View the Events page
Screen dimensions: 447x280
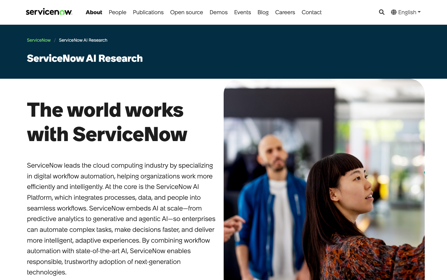[x=242, y=12]
